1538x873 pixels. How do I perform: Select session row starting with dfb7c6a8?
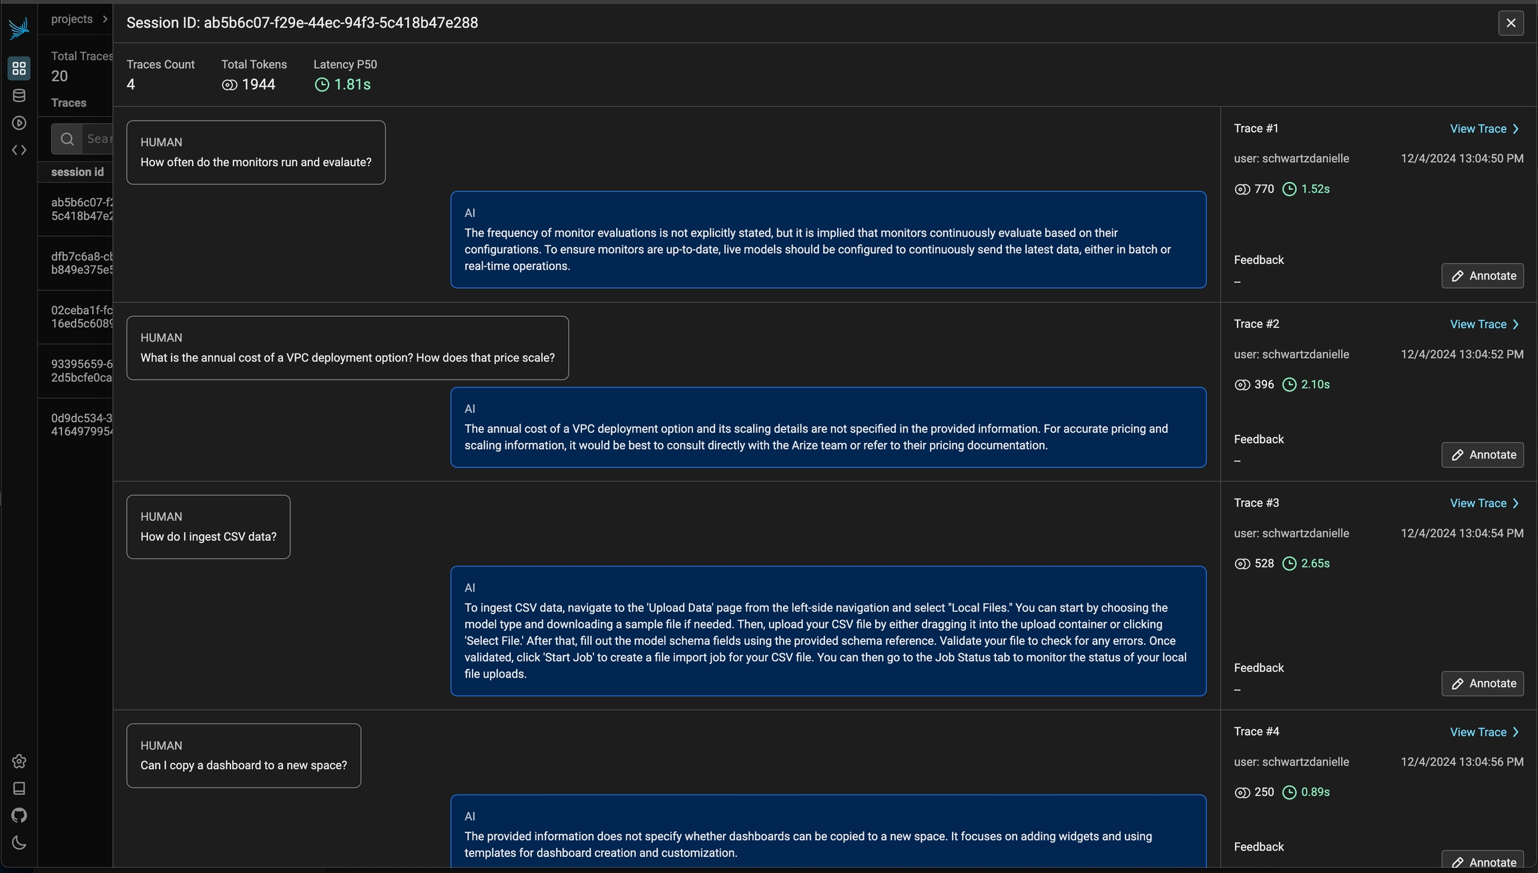[x=81, y=263]
